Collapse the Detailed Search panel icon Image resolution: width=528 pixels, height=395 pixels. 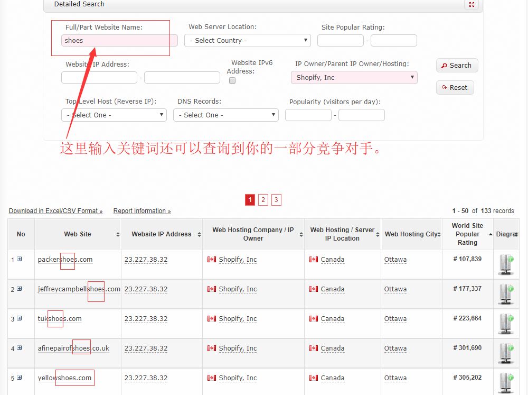coord(472,4)
